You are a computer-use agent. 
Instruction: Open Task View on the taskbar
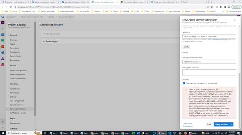coord(45,133)
